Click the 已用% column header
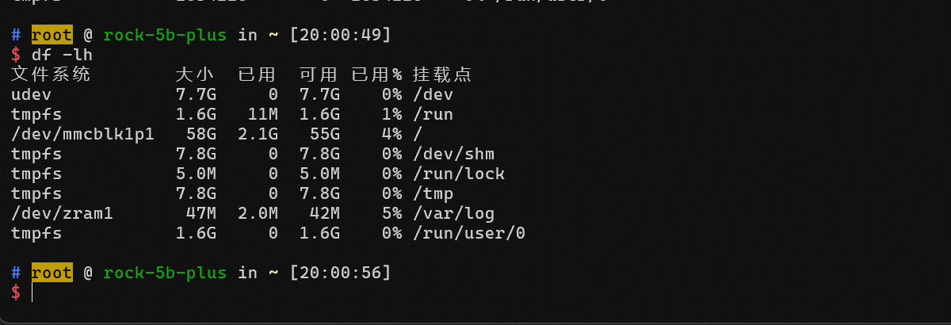951x325 pixels. (376, 75)
